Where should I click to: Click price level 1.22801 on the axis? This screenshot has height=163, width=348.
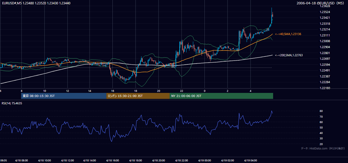(325, 53)
